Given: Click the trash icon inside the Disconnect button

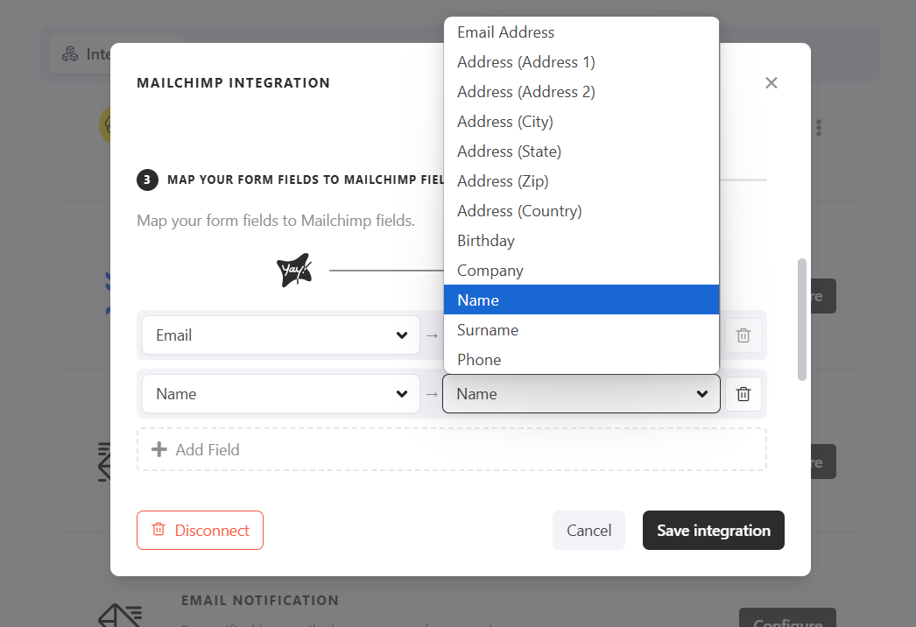Looking at the screenshot, I should (x=159, y=530).
